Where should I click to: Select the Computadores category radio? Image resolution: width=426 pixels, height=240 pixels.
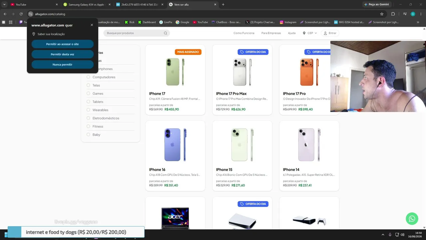point(88,77)
